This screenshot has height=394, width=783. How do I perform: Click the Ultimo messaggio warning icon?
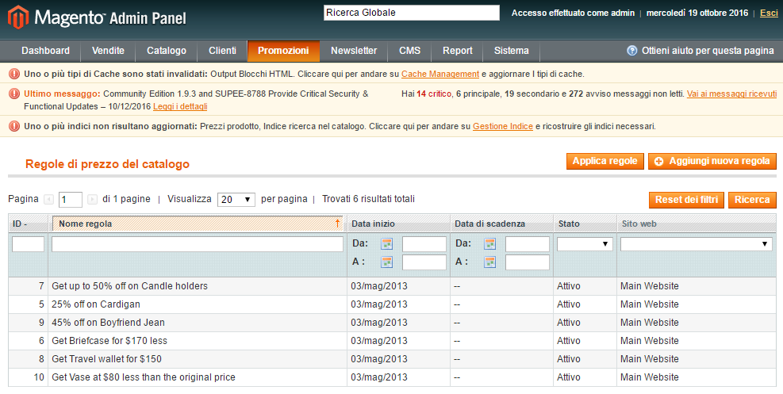click(14, 94)
